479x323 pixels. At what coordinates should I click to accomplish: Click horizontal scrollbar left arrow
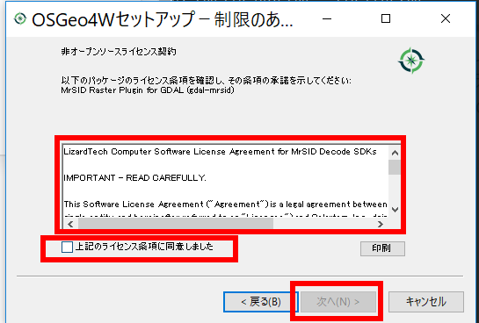pyautogui.click(x=70, y=224)
